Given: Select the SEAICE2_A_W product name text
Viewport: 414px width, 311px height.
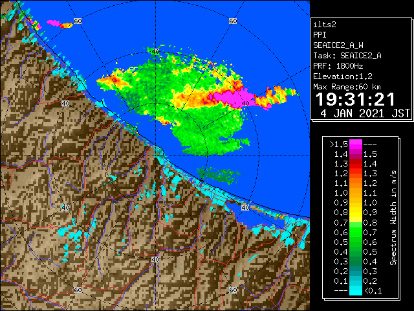Looking at the screenshot, I should (338, 45).
